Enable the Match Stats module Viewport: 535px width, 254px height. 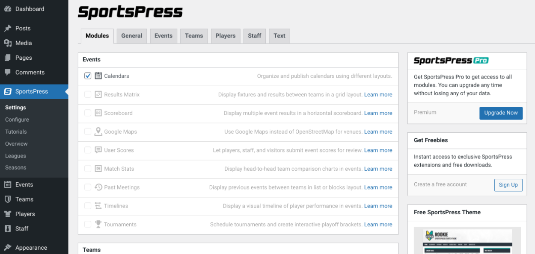pos(87,169)
